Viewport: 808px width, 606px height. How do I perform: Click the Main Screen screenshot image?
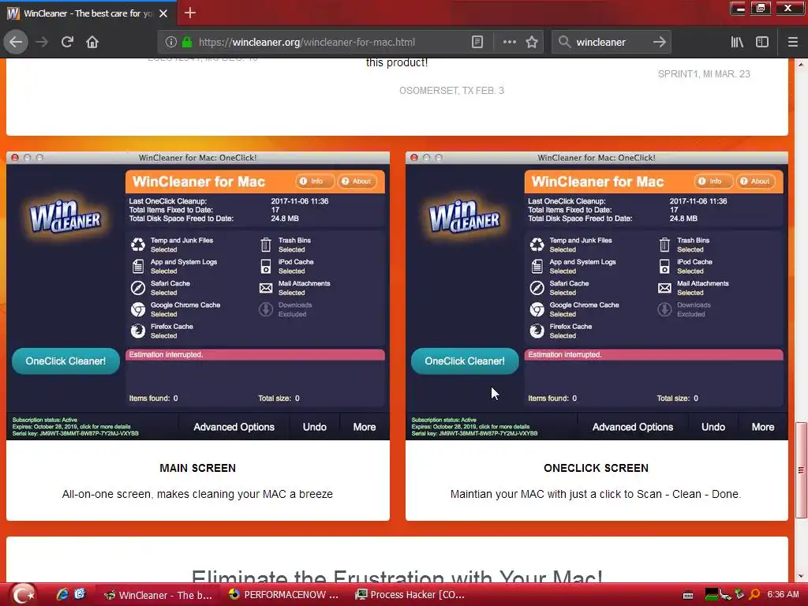198,296
